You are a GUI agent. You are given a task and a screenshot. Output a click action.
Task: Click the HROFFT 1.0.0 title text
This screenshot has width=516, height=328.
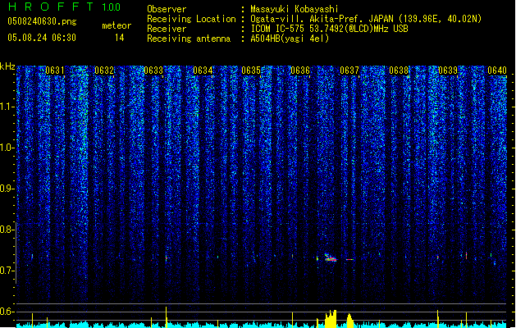(64, 7)
